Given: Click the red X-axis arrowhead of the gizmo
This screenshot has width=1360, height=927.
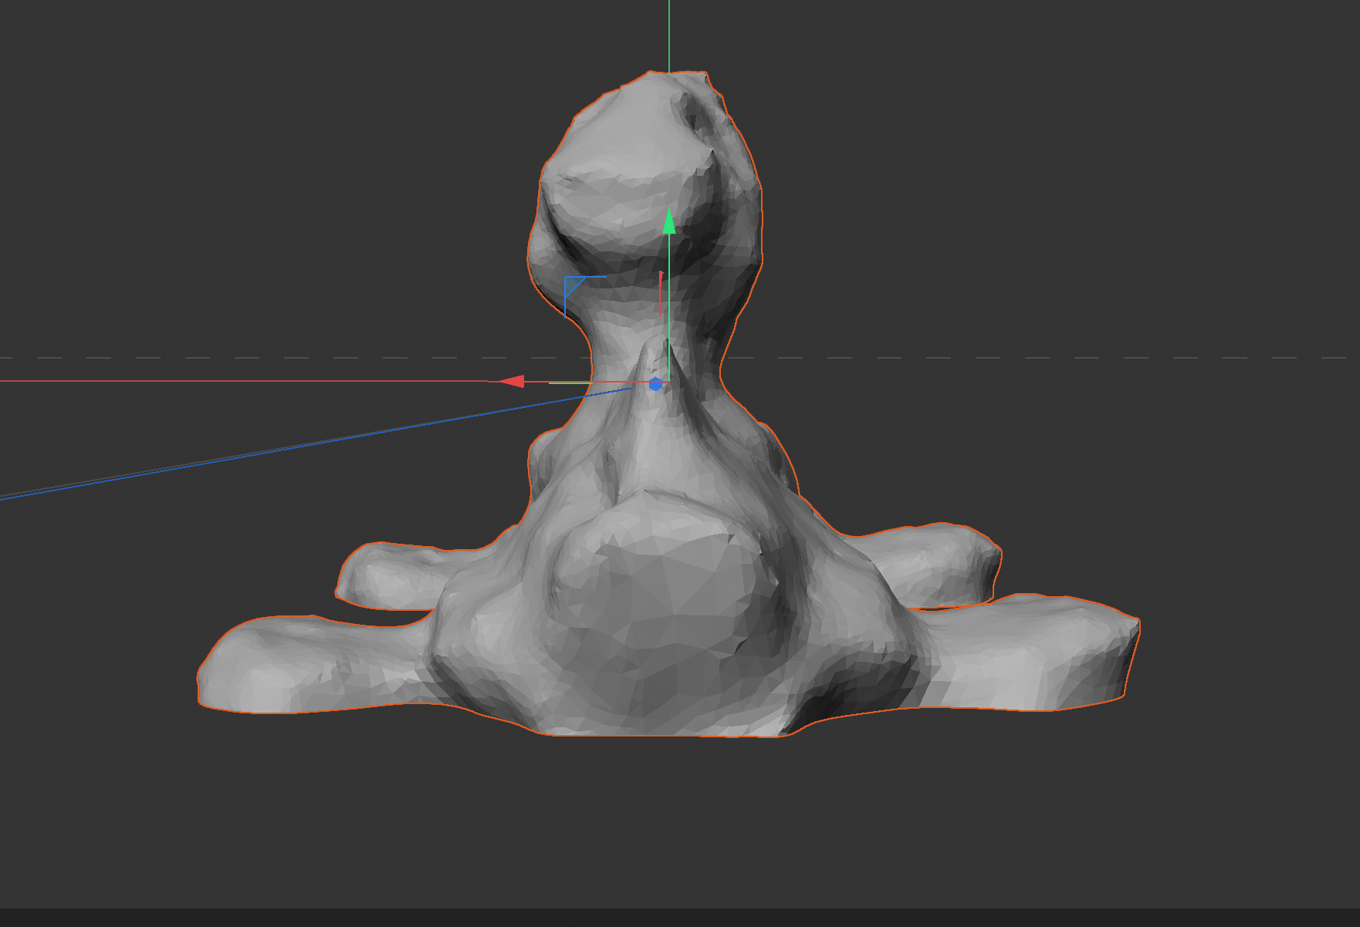Looking at the screenshot, I should [x=511, y=382].
